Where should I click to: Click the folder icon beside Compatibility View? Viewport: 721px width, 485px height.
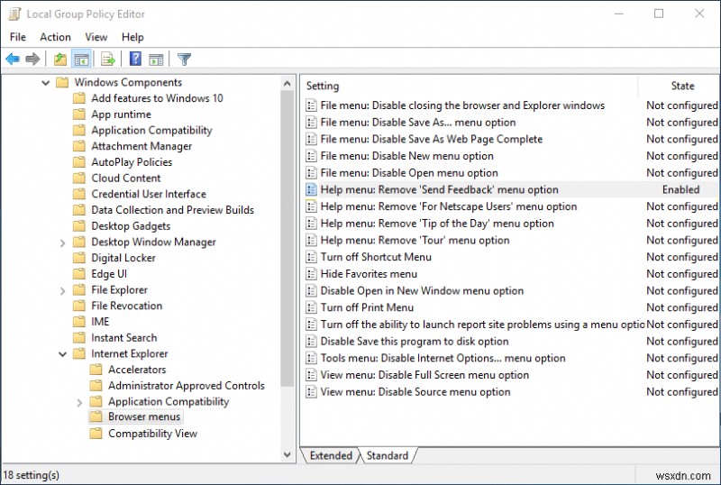click(x=96, y=434)
